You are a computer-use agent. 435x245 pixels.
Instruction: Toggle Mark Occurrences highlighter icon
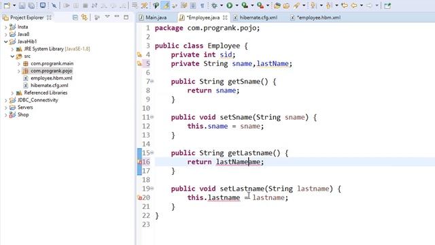click(166, 5)
